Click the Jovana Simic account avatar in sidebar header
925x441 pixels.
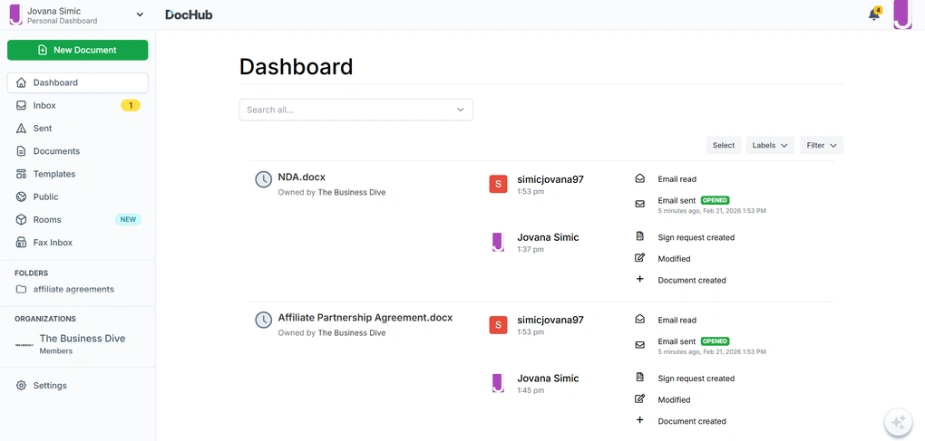(16, 14)
